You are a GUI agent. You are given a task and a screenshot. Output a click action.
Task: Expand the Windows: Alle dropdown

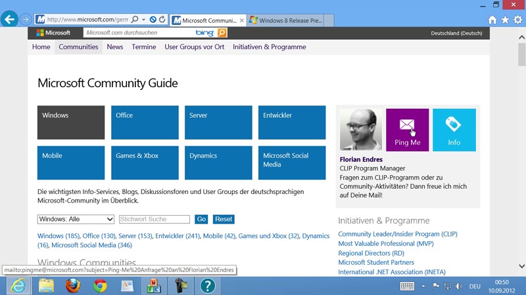pyautogui.click(x=76, y=219)
